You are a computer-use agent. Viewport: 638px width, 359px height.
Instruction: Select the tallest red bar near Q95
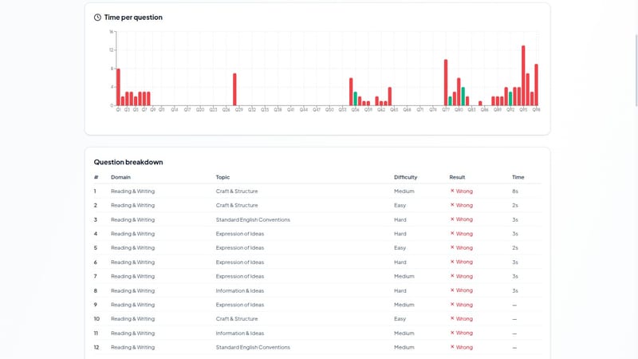pos(523,76)
